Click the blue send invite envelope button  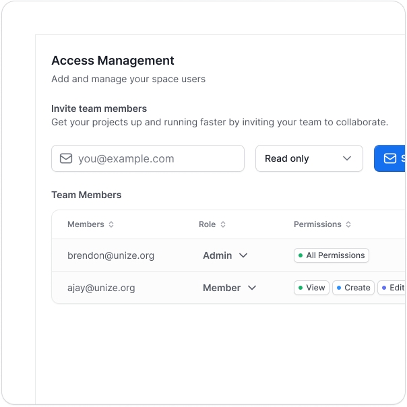[x=390, y=158]
